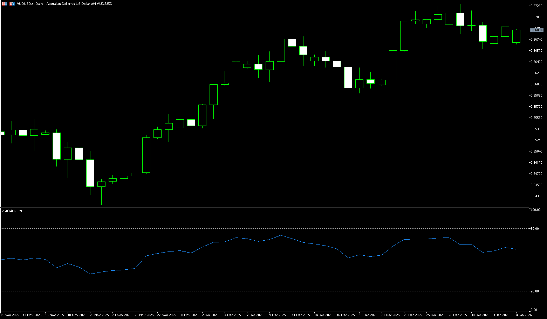Click the current price tag 0.66884

(x=536, y=30)
